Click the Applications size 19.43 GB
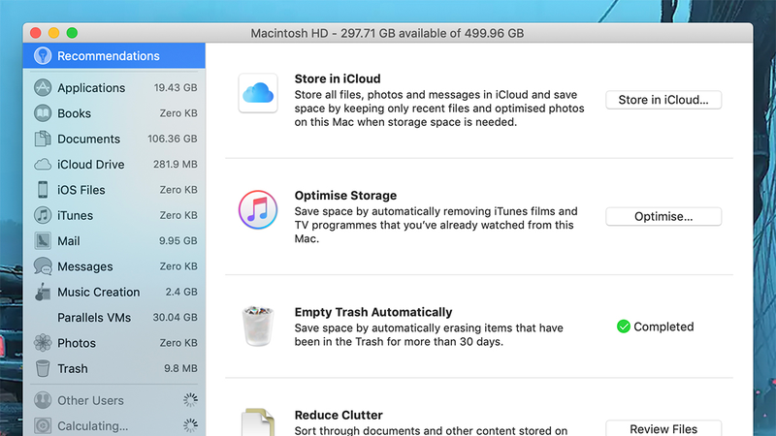This screenshot has width=776, height=436. (176, 87)
